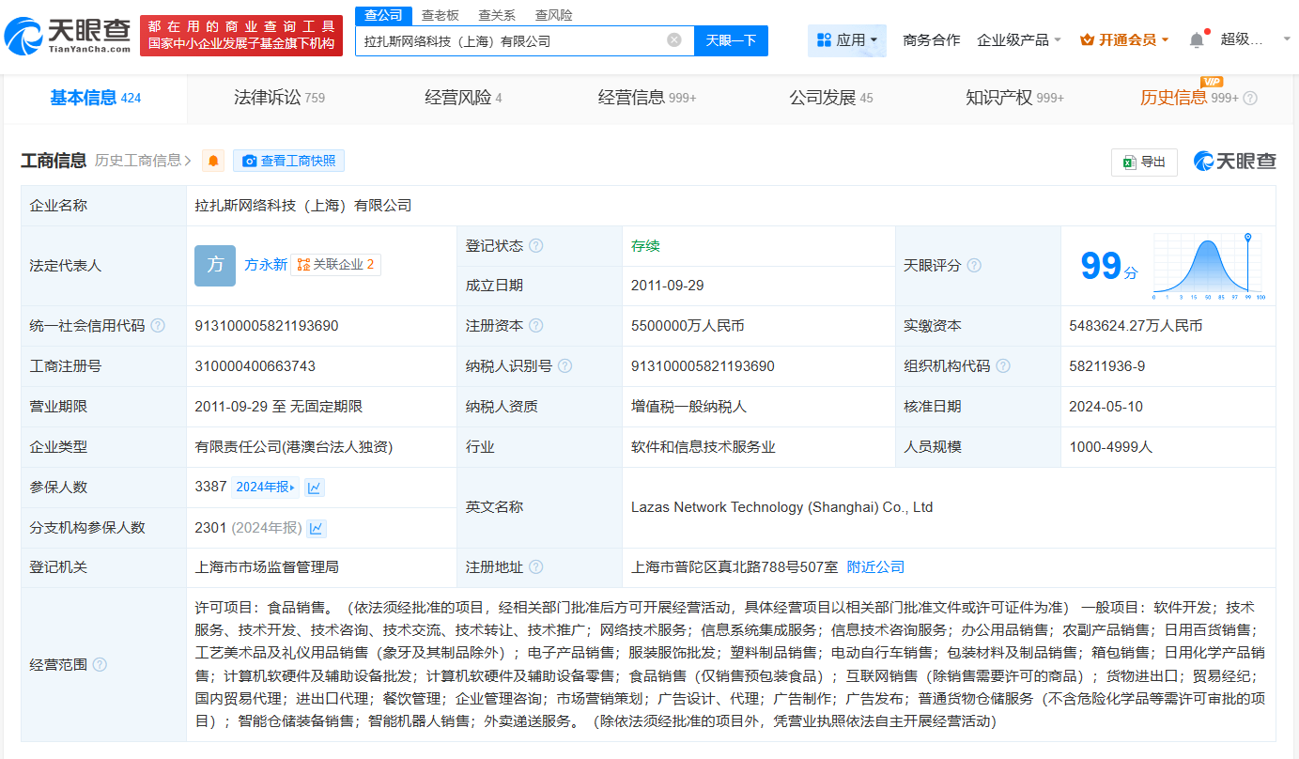The image size is (1299, 759).
Task: Click the trend chart icon next to 2024年报
Action: pyautogui.click(x=315, y=488)
